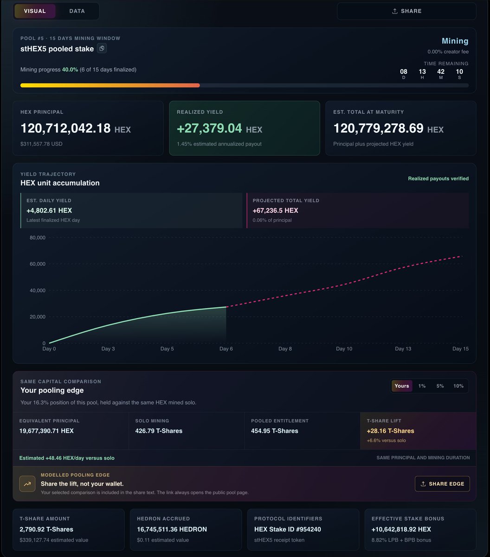Click the '16,745,511.36 HEDRON' accrued value
The height and width of the screenshot is (557, 490).
(x=172, y=529)
